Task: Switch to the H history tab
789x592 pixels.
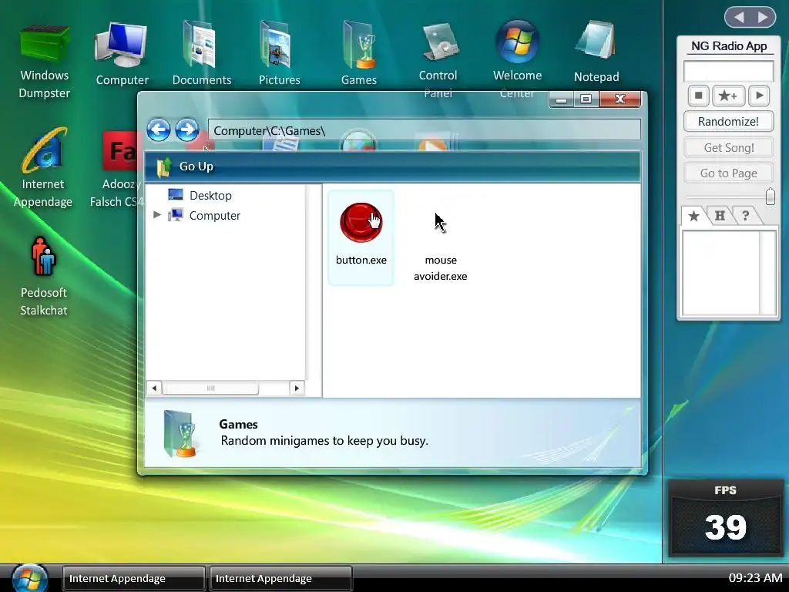Action: point(720,216)
